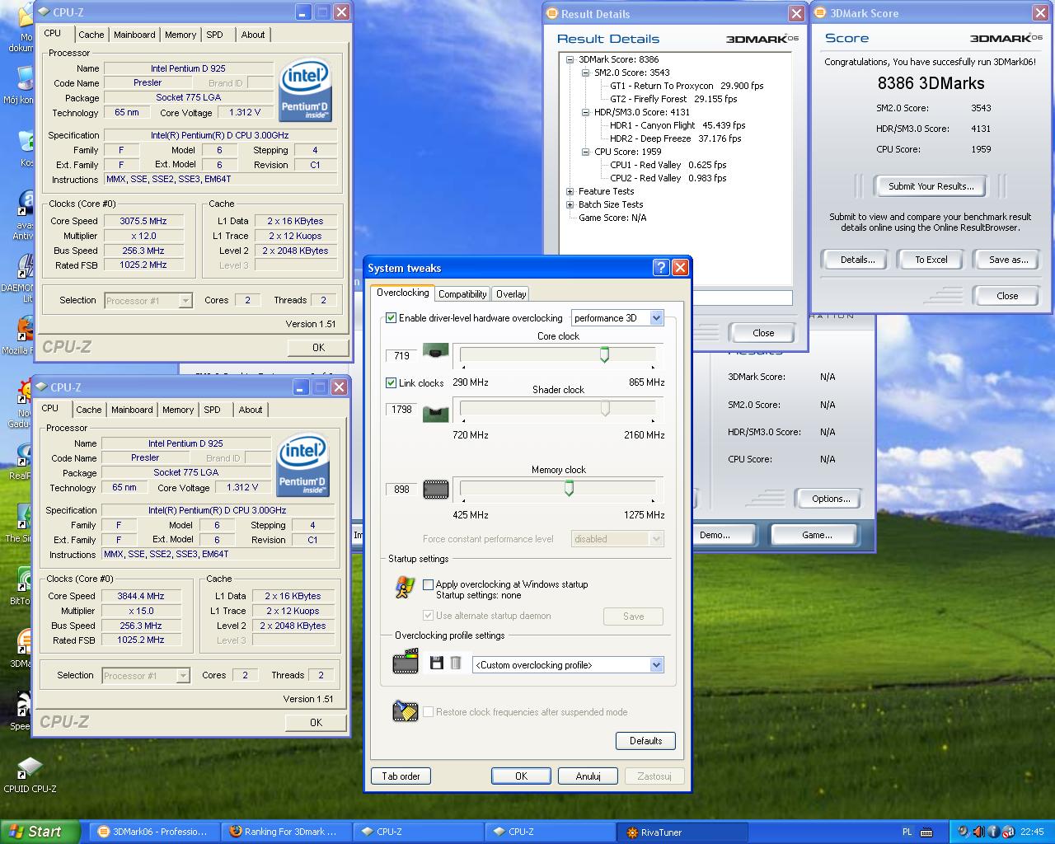
Task: Open Force constant performance level dropdown
Action: [x=617, y=538]
